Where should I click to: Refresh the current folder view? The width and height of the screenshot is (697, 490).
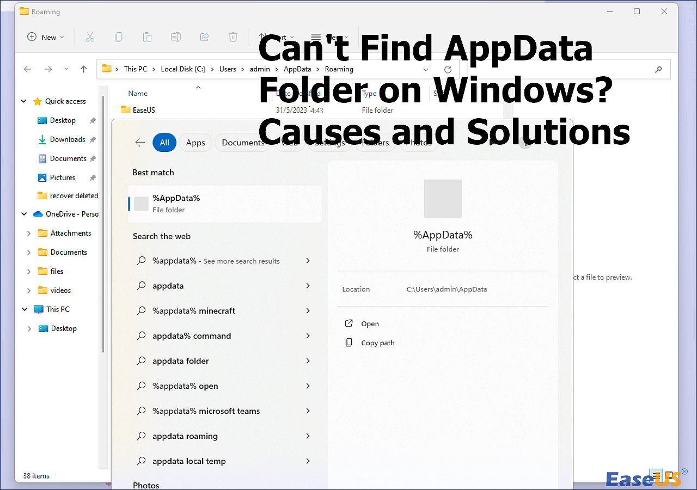click(448, 70)
